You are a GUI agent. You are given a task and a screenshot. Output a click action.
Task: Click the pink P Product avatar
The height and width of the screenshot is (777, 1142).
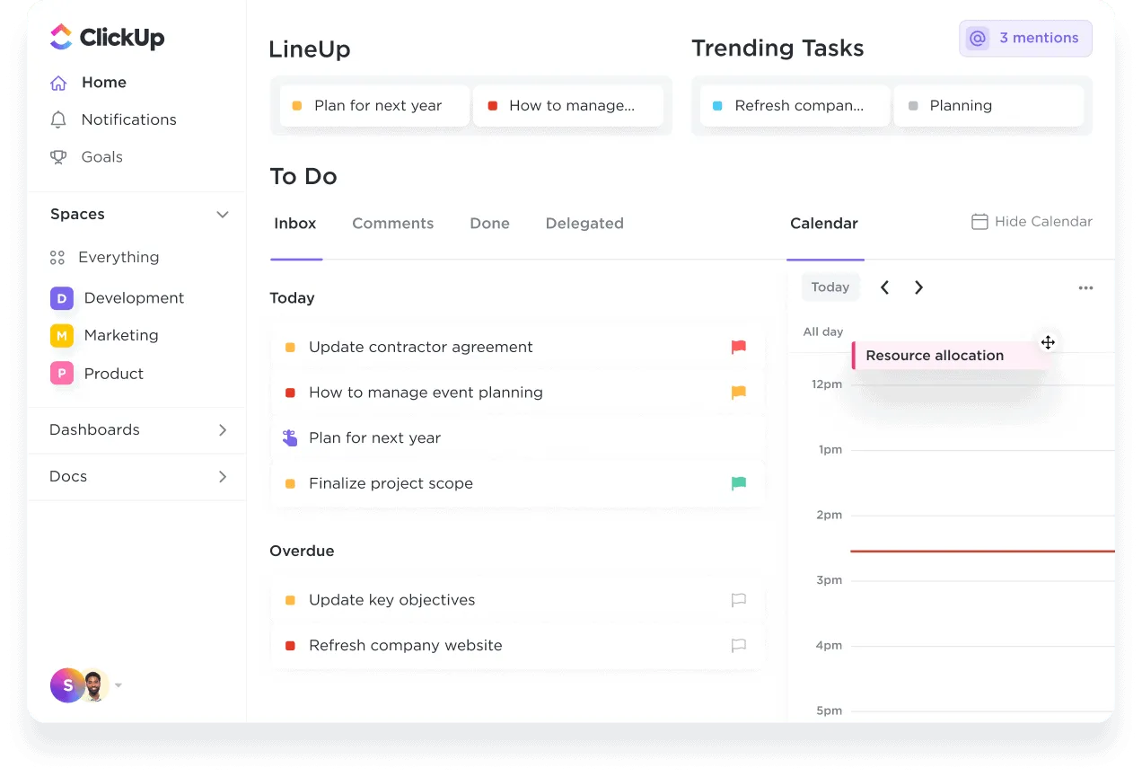[x=62, y=374]
